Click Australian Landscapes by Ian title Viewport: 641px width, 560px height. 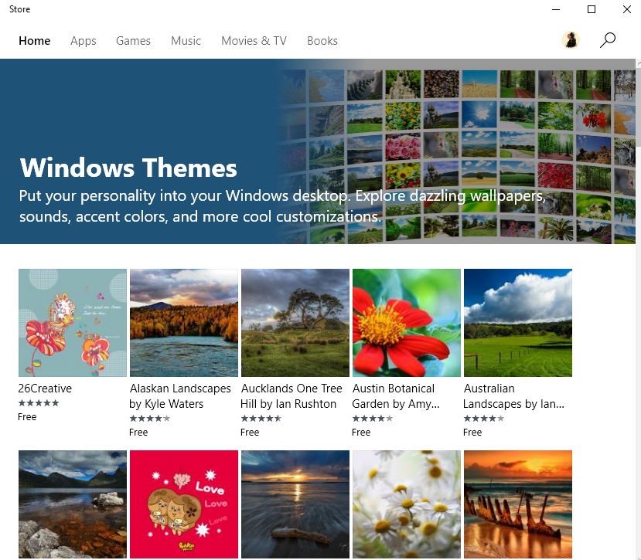point(513,396)
